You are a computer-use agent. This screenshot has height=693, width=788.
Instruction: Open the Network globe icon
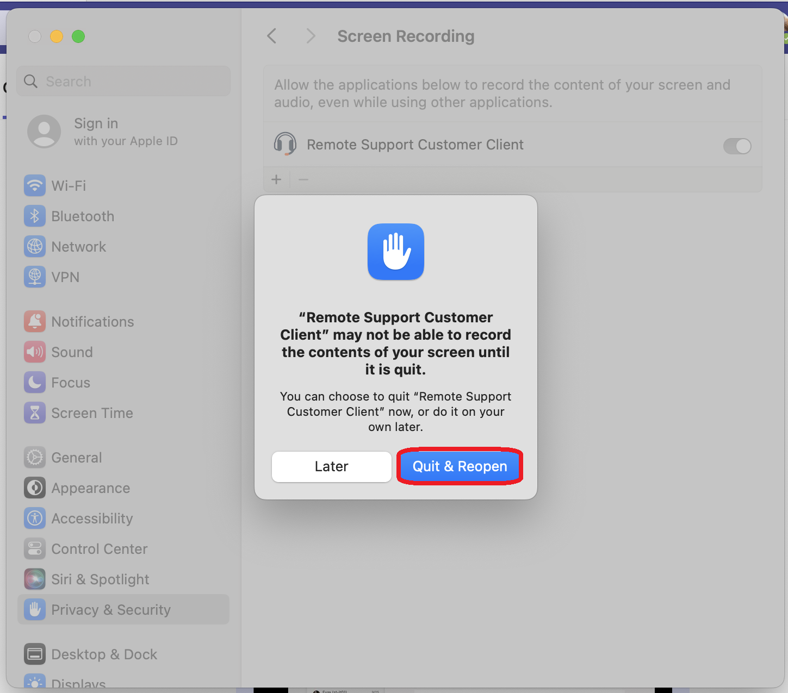(35, 246)
